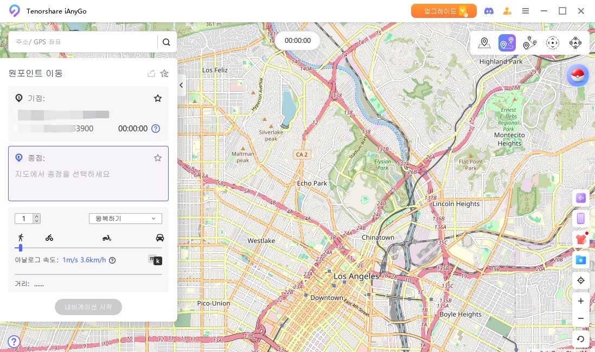Click the orange 업그레이드 button
This screenshot has width=595, height=352.
point(443,11)
